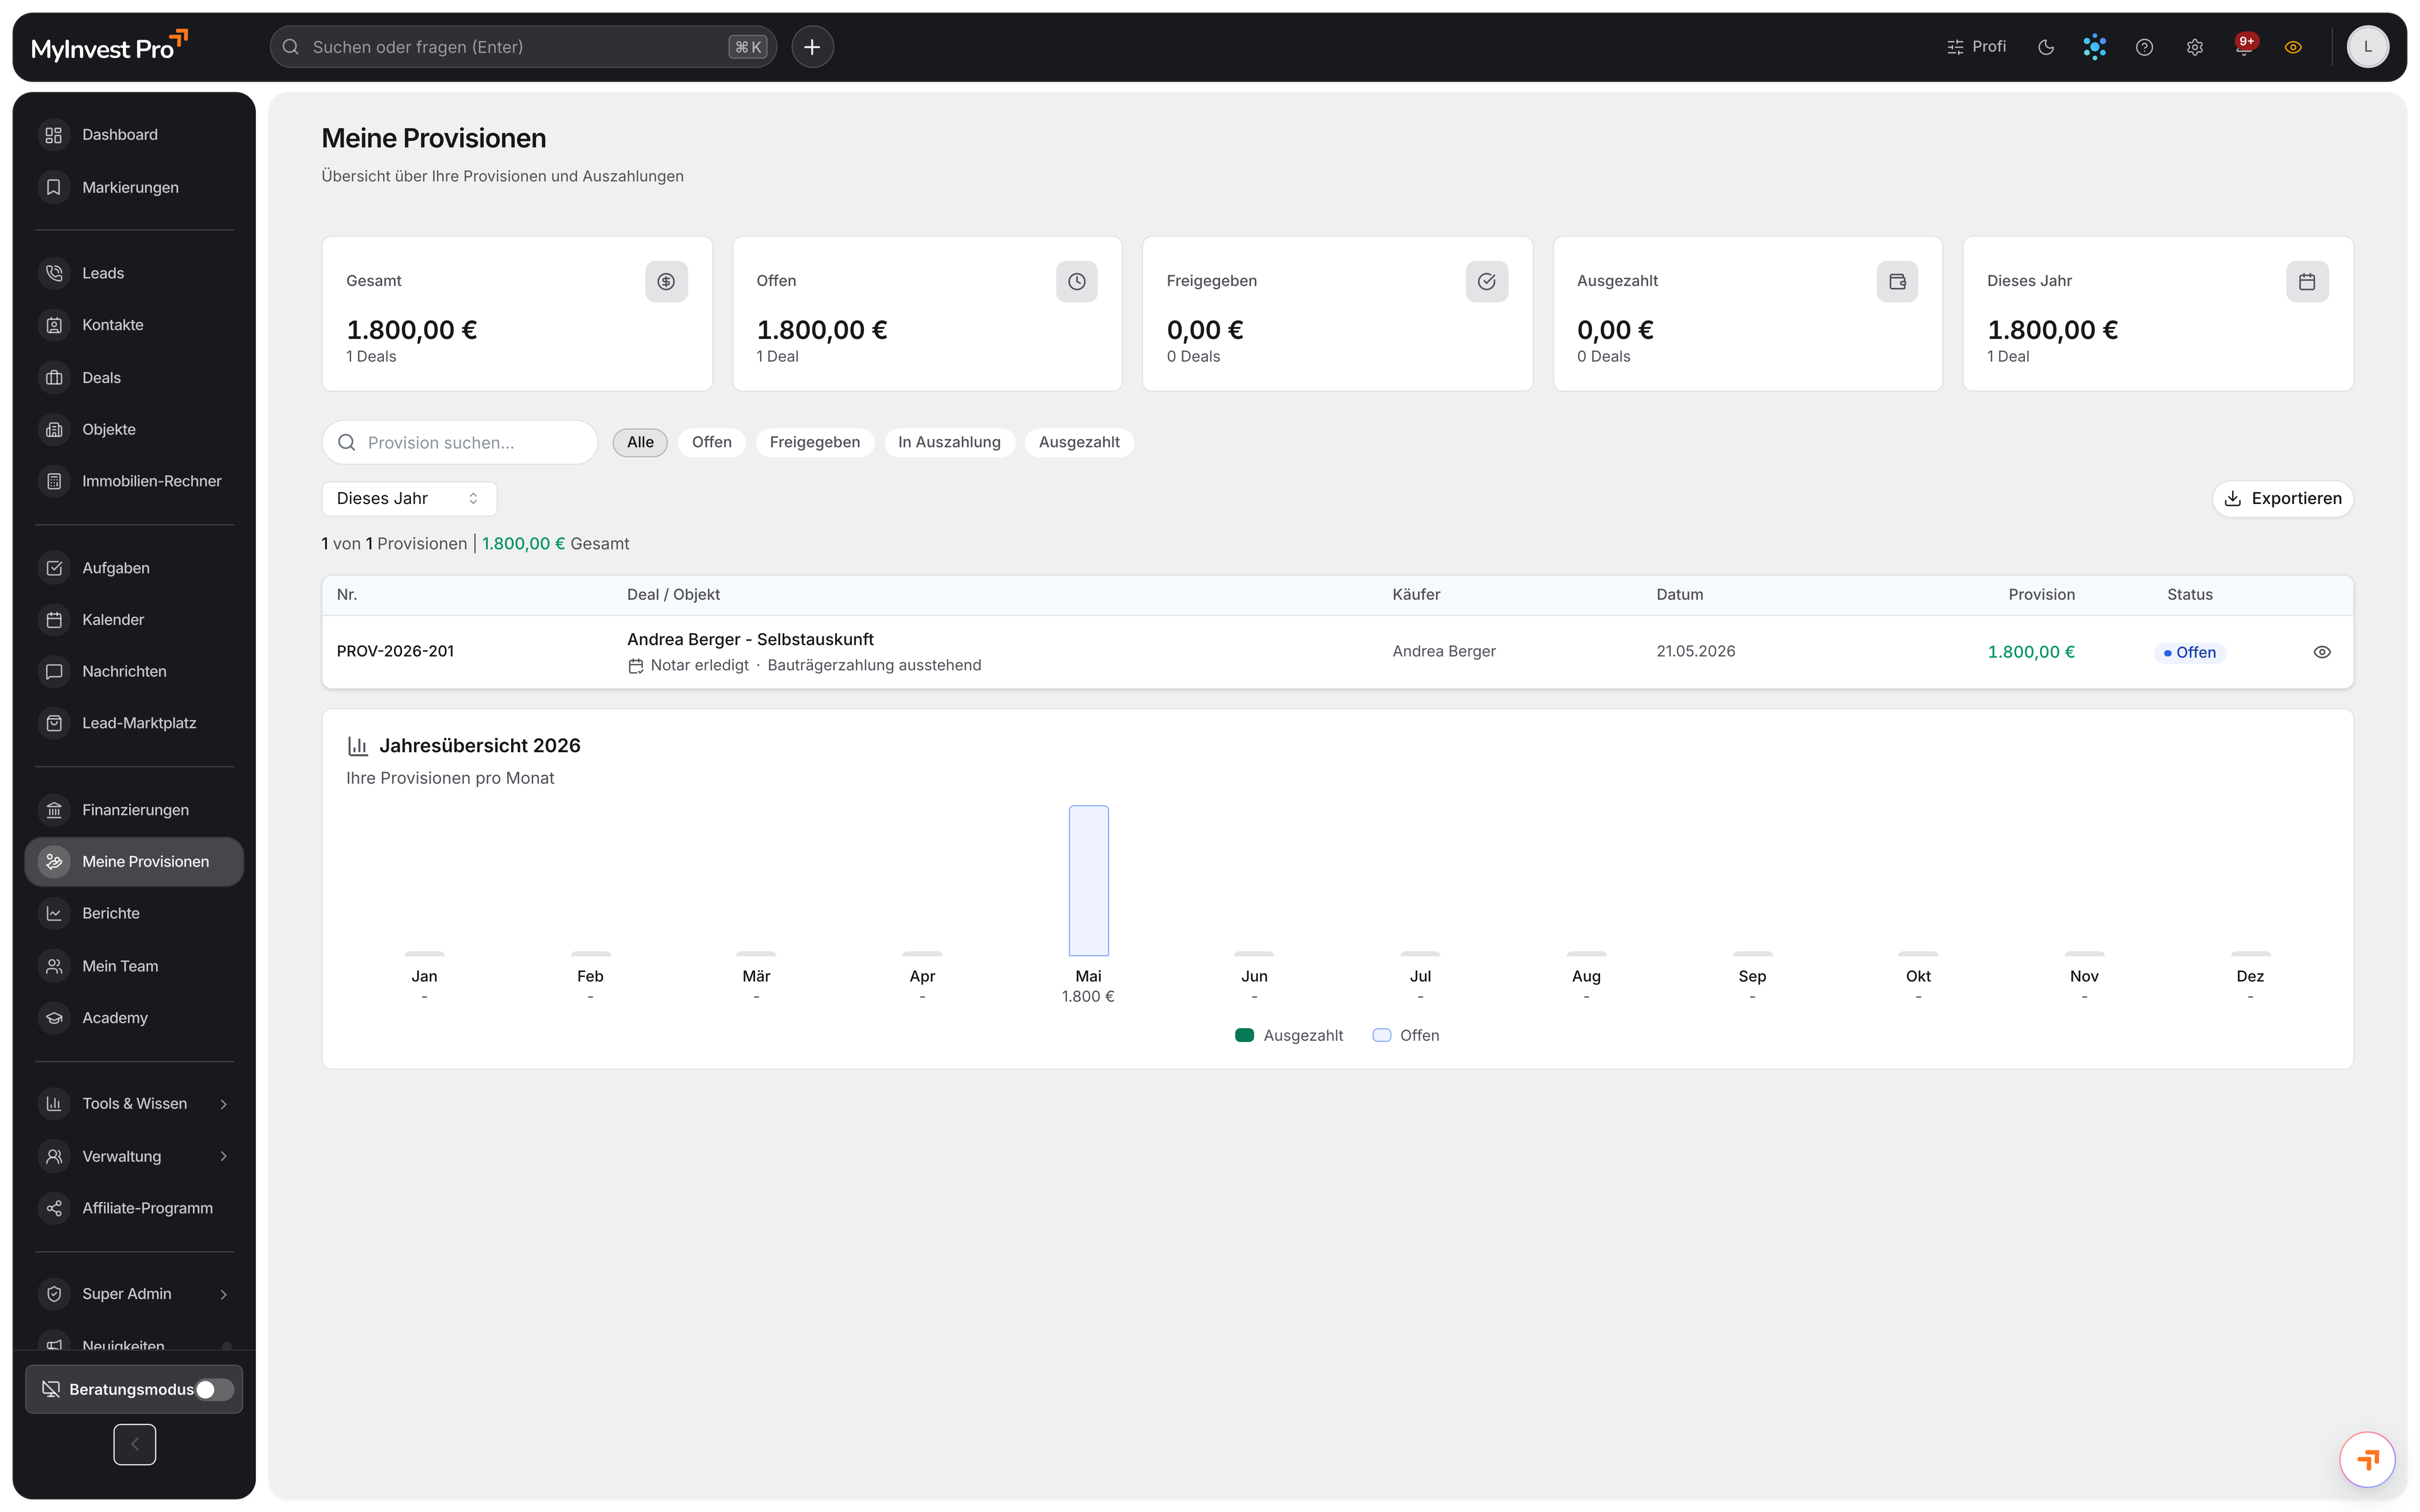Click the Aufgaben checkbox icon
The image size is (2420, 1512).
pyautogui.click(x=54, y=568)
